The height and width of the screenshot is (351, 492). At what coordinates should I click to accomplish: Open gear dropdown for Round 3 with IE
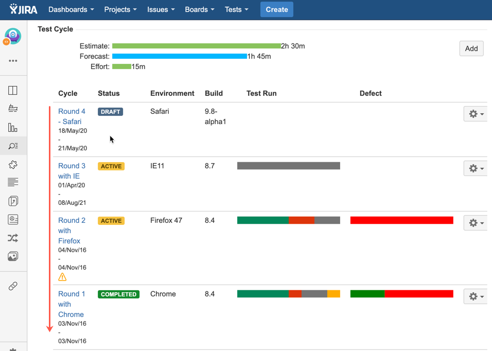[475, 168]
